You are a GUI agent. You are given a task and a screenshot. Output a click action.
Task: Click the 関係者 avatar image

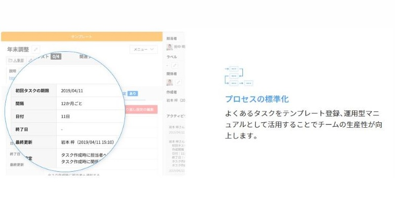170,82
